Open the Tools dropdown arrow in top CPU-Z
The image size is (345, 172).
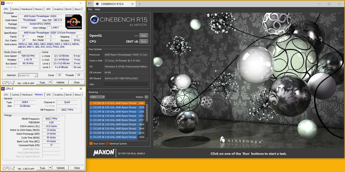50,83
